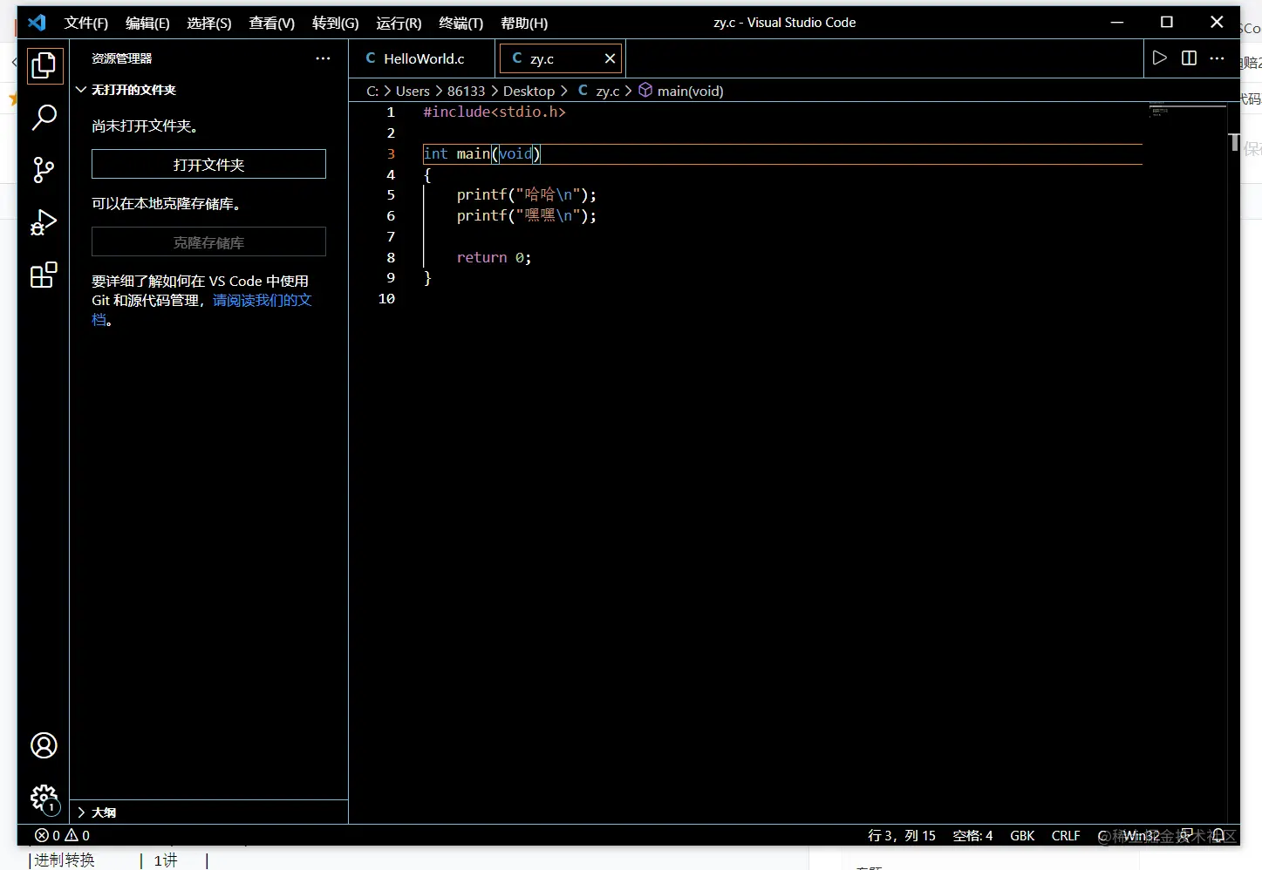
Task: Click the return 0; statement
Action: (x=494, y=257)
